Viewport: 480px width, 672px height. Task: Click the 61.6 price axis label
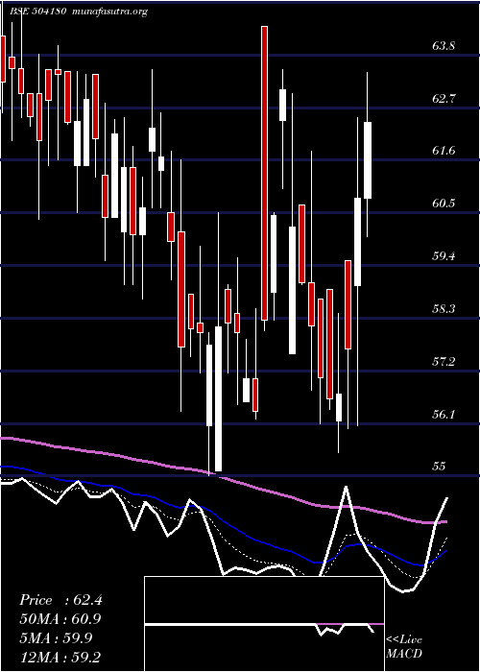(444, 151)
